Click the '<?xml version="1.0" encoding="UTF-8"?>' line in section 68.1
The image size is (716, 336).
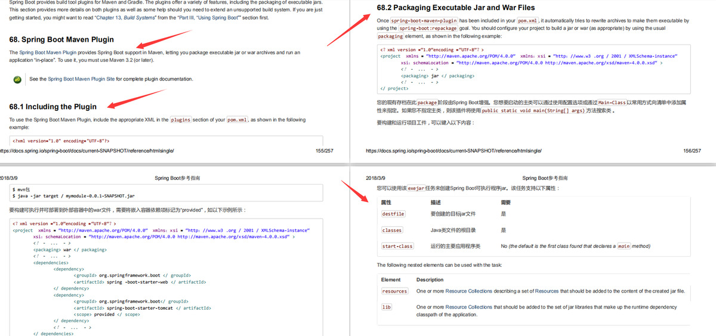pos(61,141)
